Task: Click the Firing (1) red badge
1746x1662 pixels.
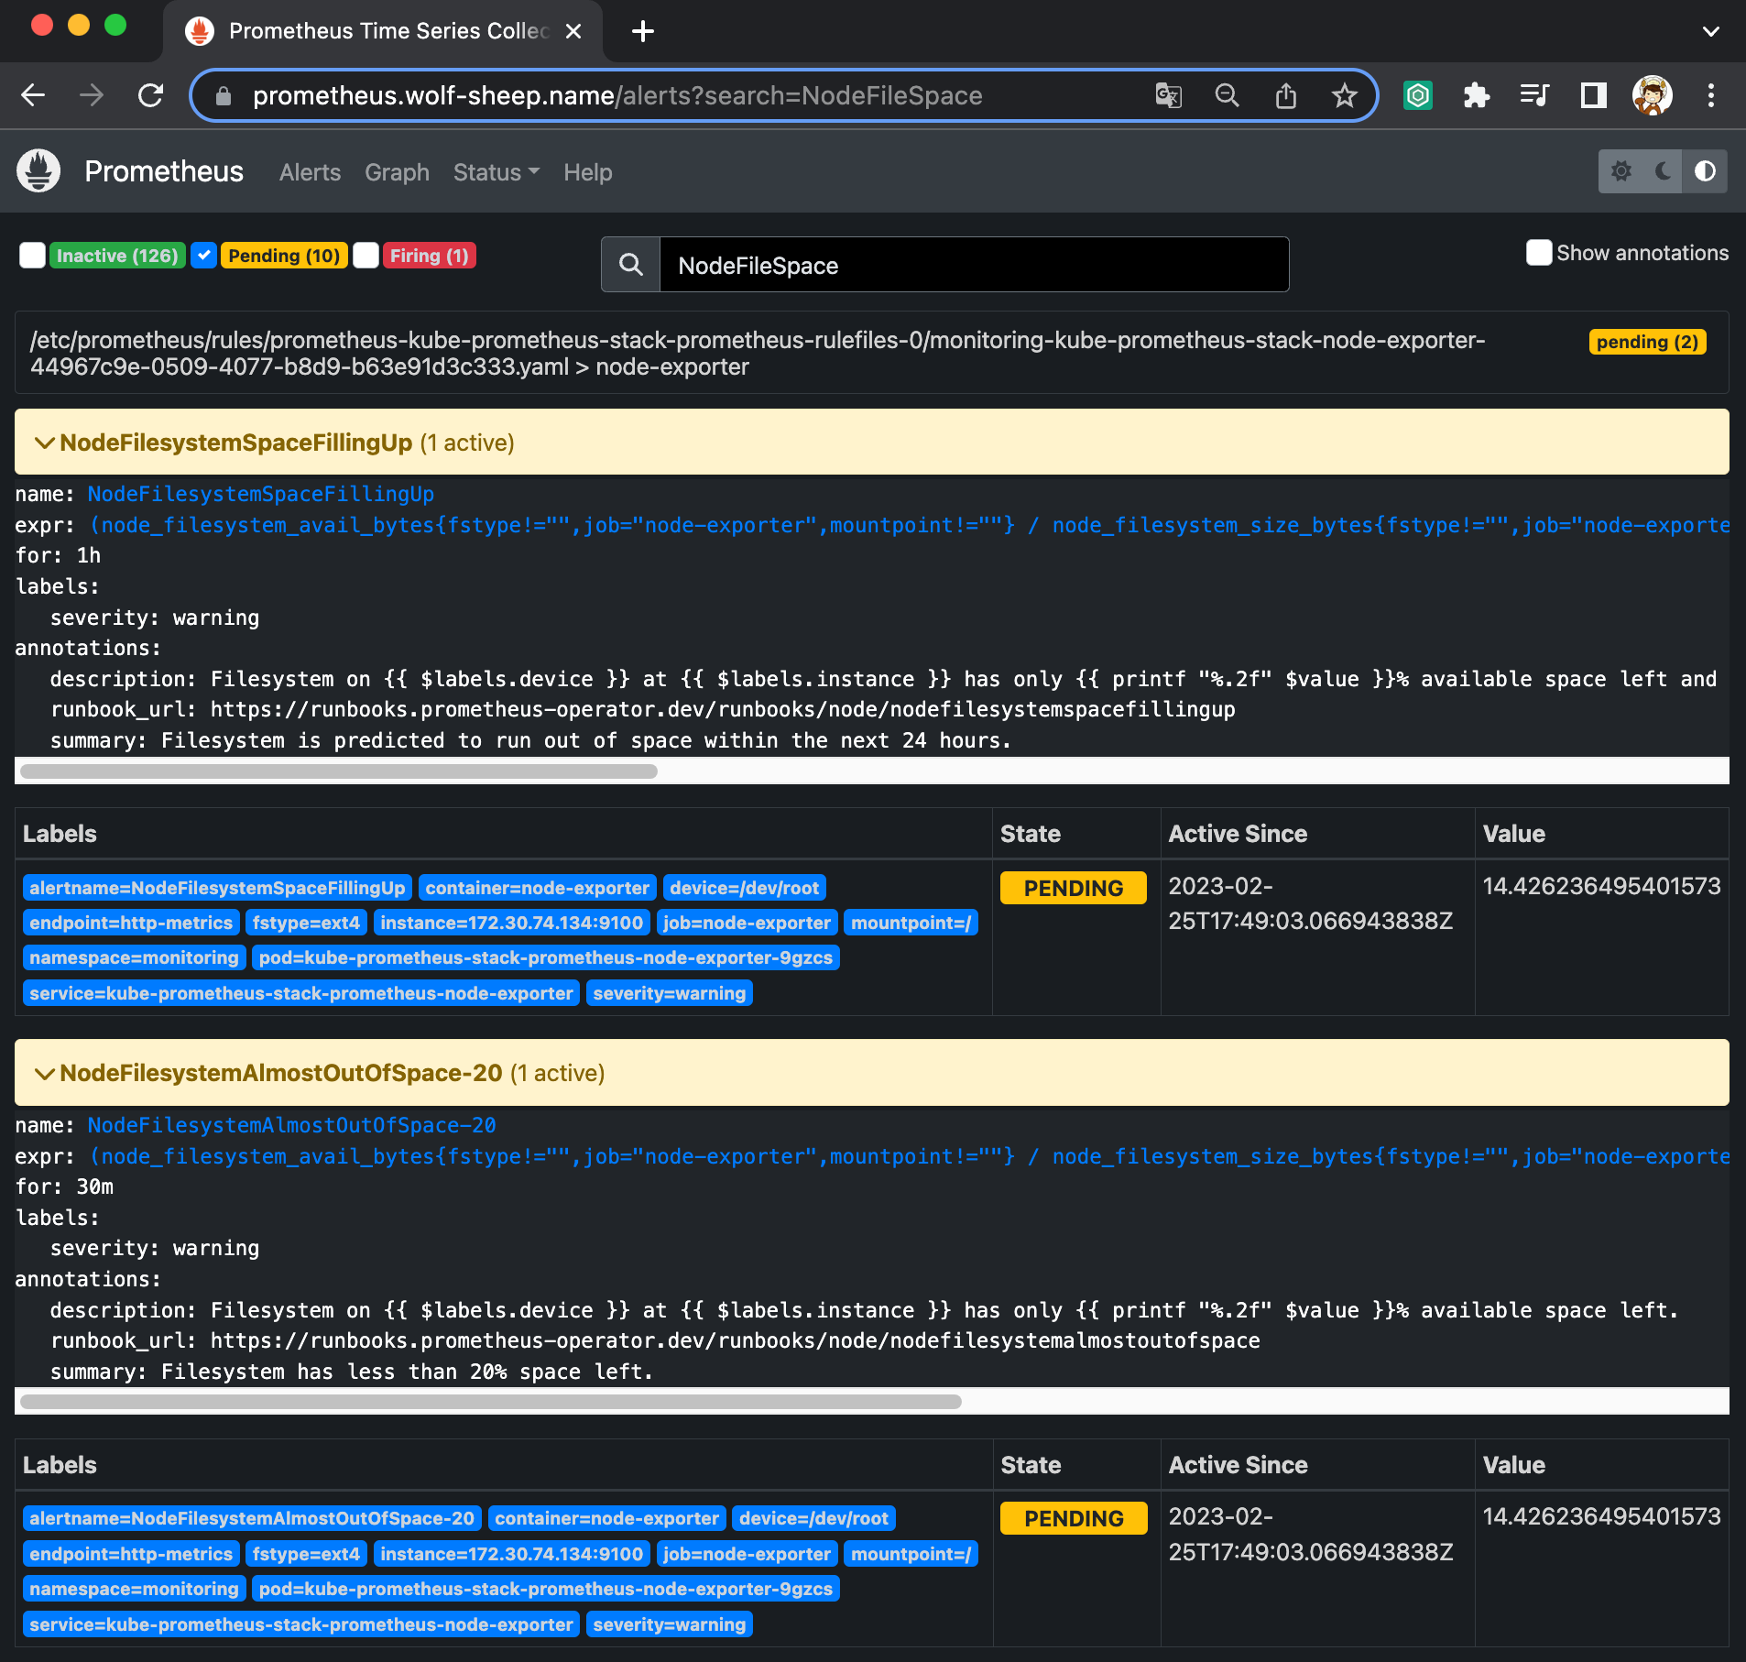Action: (430, 256)
